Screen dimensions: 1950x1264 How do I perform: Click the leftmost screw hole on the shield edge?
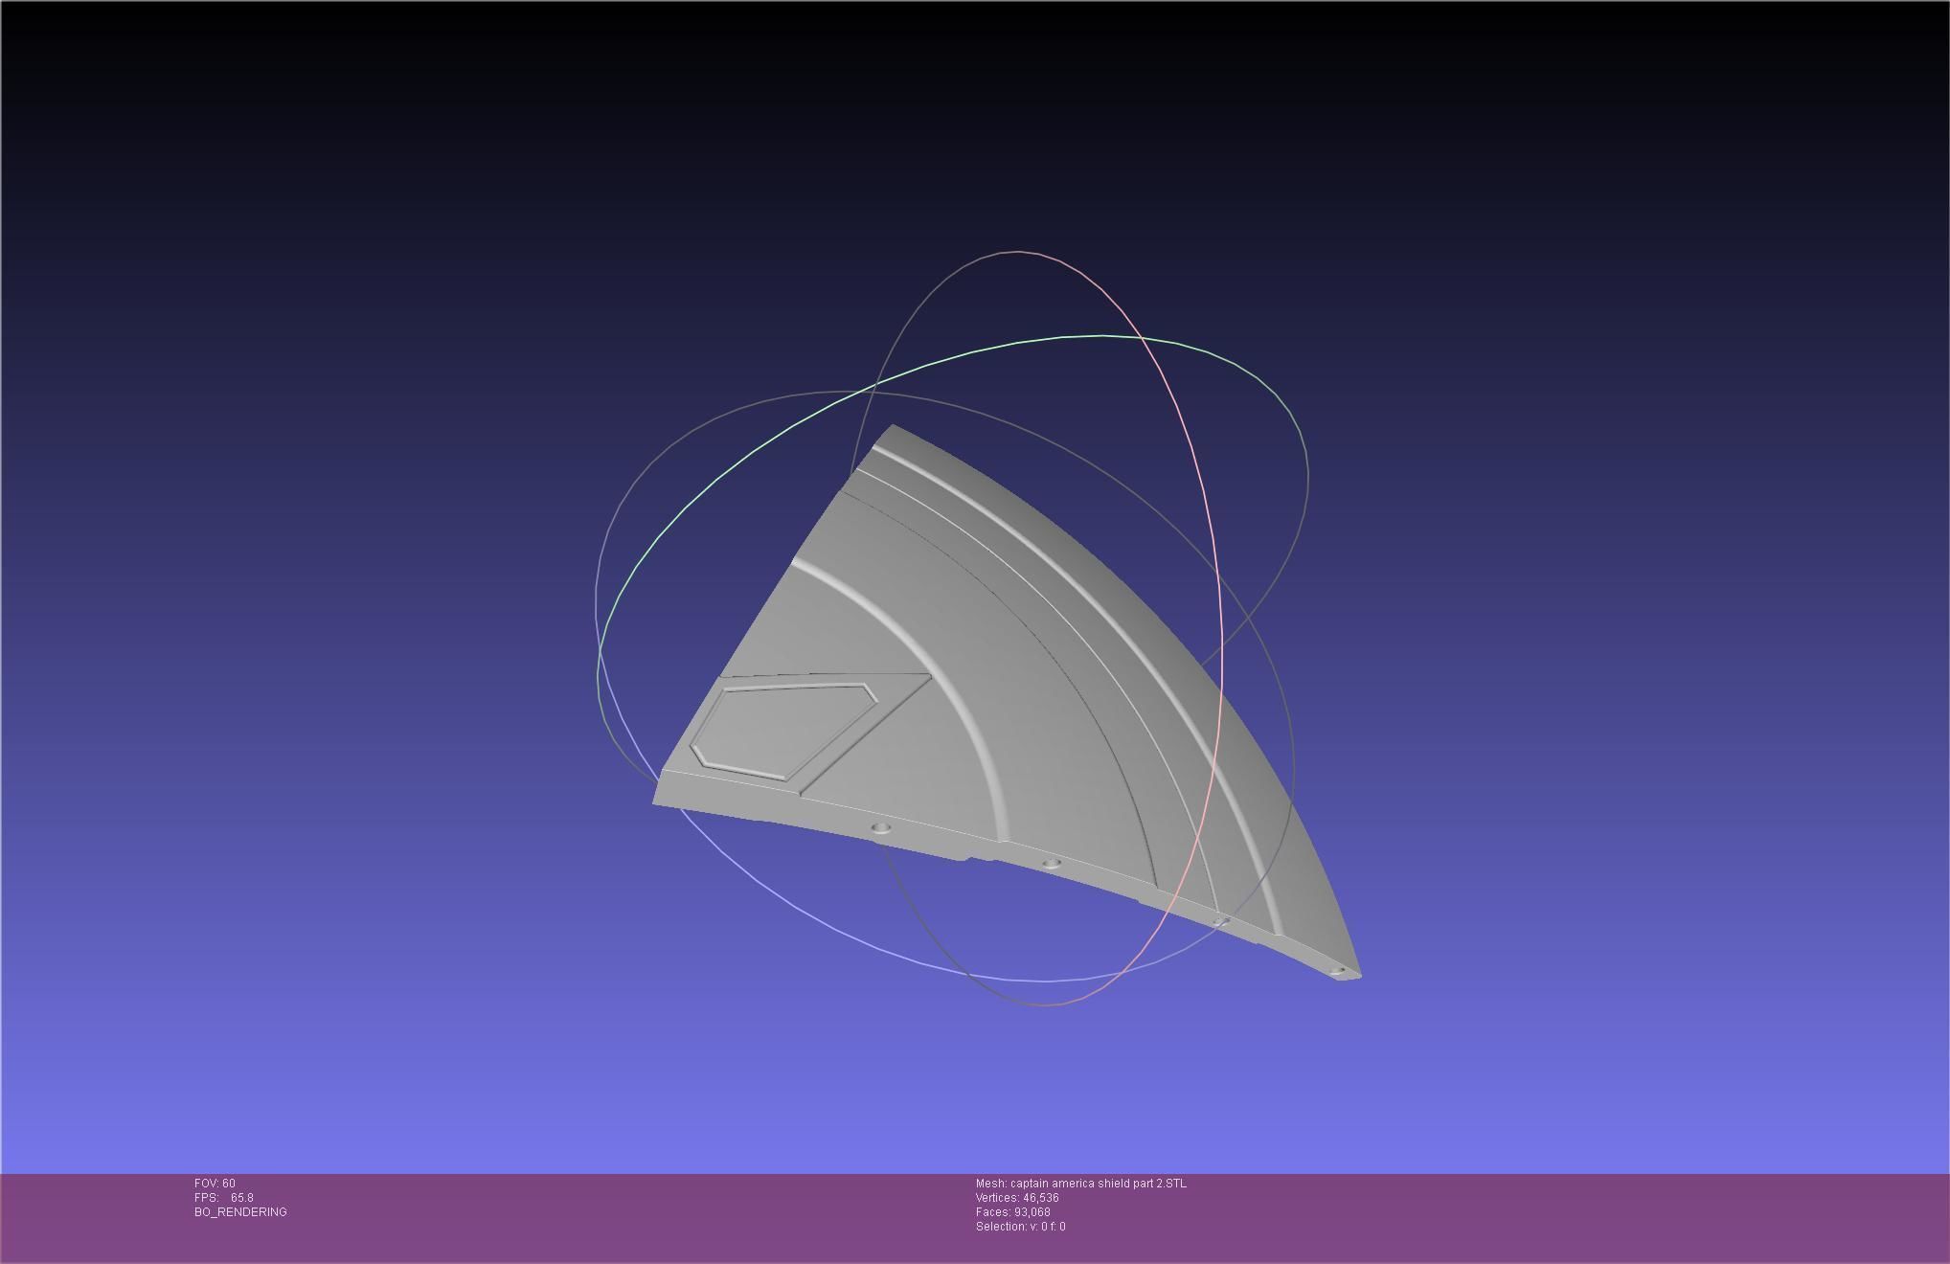coord(882,827)
